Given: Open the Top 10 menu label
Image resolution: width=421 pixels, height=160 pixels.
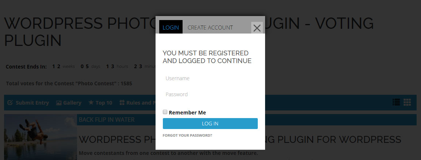Looking at the screenshot, I should pos(104,103).
